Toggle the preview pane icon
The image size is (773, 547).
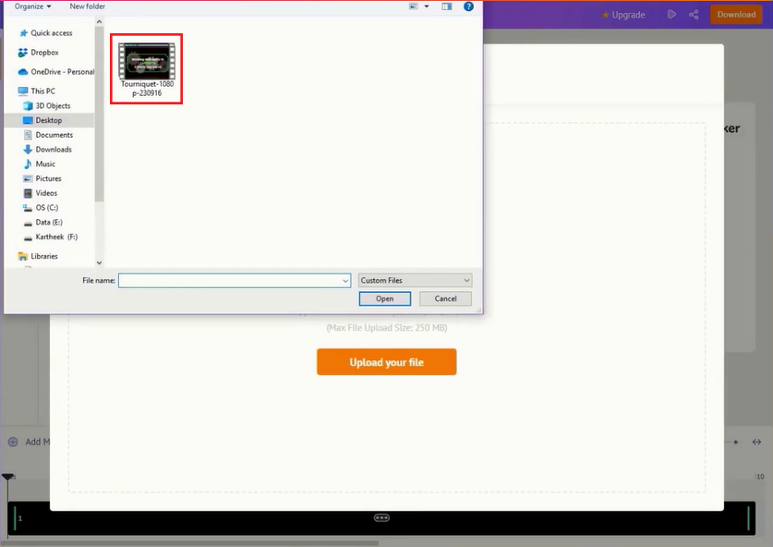click(x=447, y=6)
